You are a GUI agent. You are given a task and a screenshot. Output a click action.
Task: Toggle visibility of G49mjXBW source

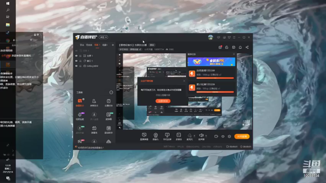tap(76, 66)
